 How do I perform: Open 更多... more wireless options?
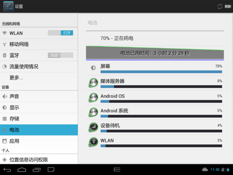coord(39,77)
